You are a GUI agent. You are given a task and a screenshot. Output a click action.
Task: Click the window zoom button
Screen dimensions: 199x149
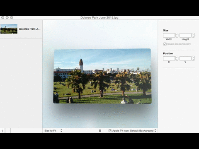pos(12,17)
